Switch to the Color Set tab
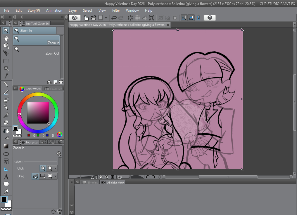This screenshot has height=215, width=297. tap(56, 89)
